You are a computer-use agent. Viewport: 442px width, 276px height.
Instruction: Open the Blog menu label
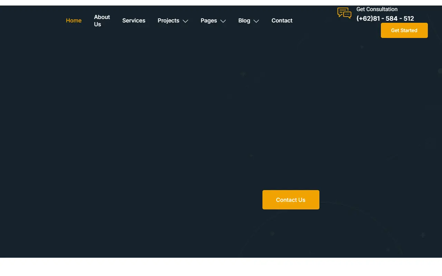pos(244,21)
